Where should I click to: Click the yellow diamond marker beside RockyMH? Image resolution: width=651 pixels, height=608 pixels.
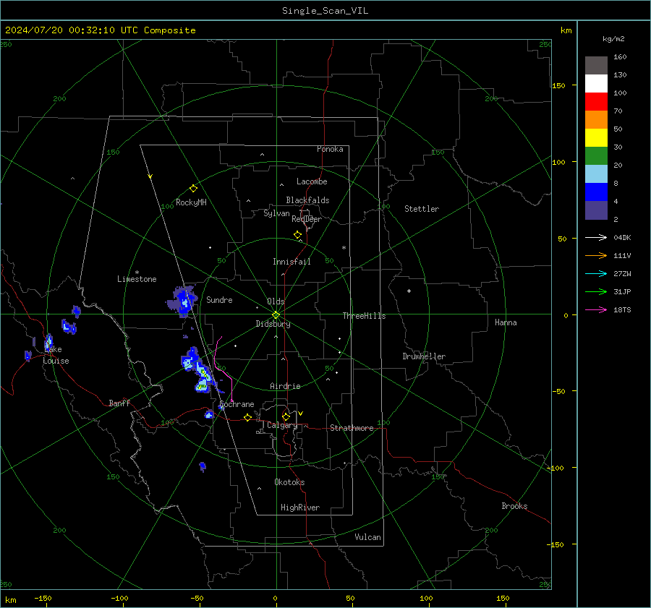coord(193,189)
